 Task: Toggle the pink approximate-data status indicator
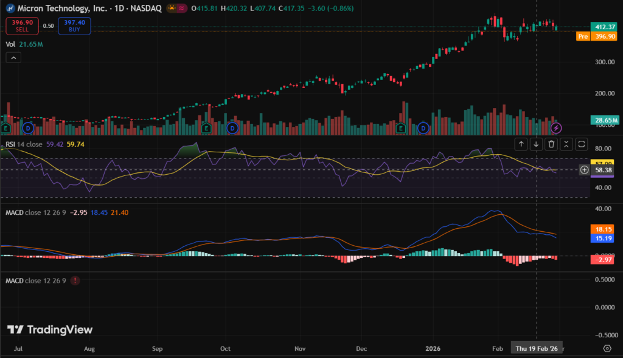(x=181, y=8)
